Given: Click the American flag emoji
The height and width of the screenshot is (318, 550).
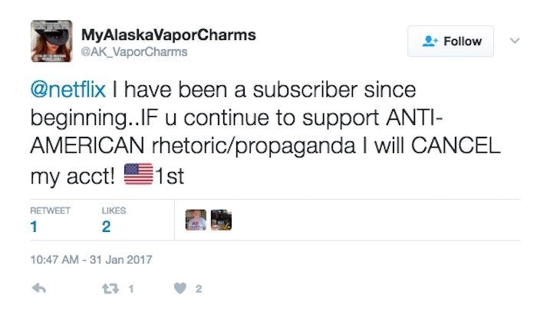Looking at the screenshot, I should pos(139,174).
